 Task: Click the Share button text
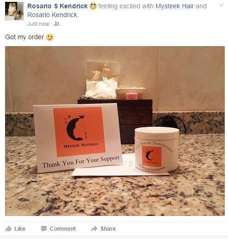(108, 229)
